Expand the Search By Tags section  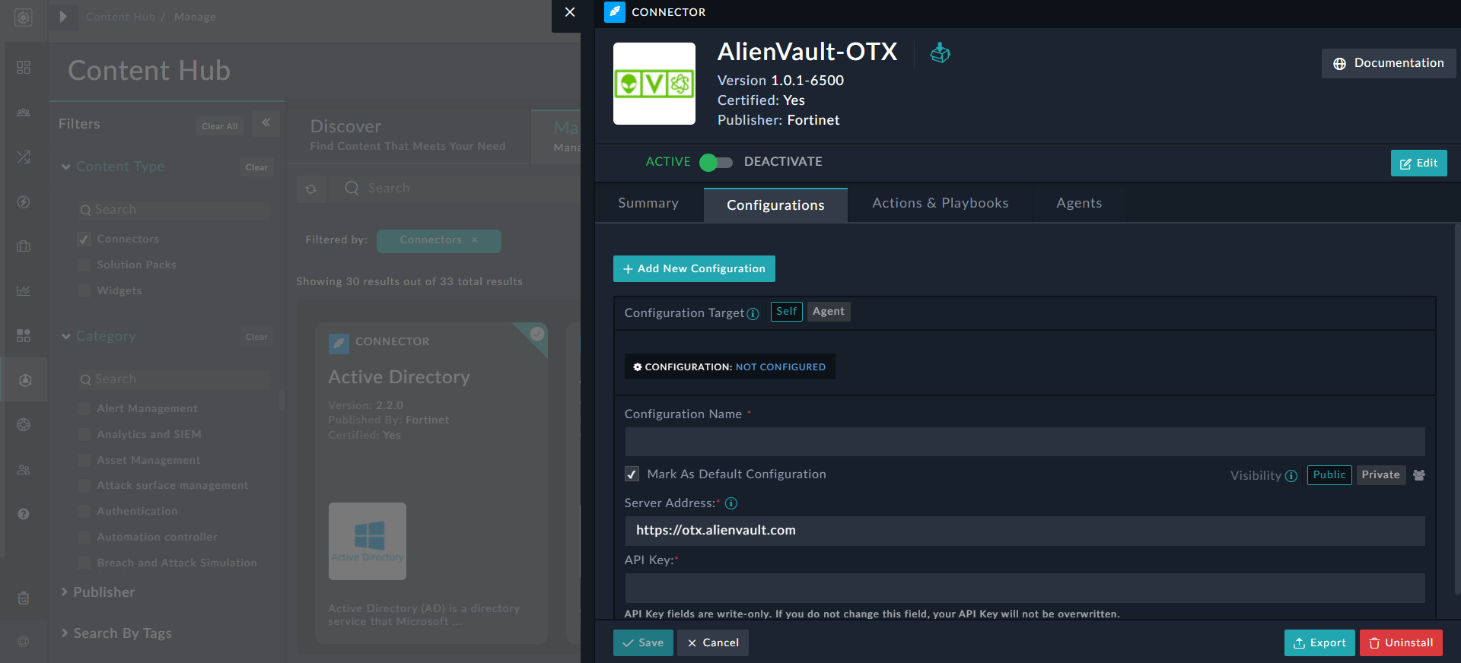116,633
